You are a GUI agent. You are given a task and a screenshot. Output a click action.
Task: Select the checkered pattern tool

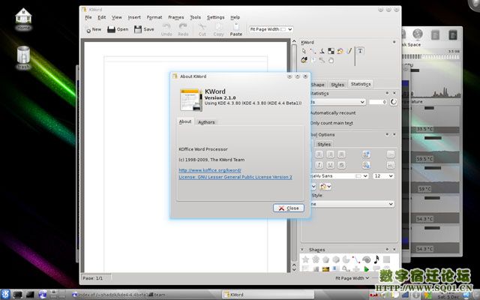(x=331, y=51)
